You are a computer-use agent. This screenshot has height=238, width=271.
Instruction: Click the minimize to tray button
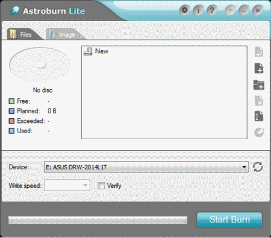point(230,10)
